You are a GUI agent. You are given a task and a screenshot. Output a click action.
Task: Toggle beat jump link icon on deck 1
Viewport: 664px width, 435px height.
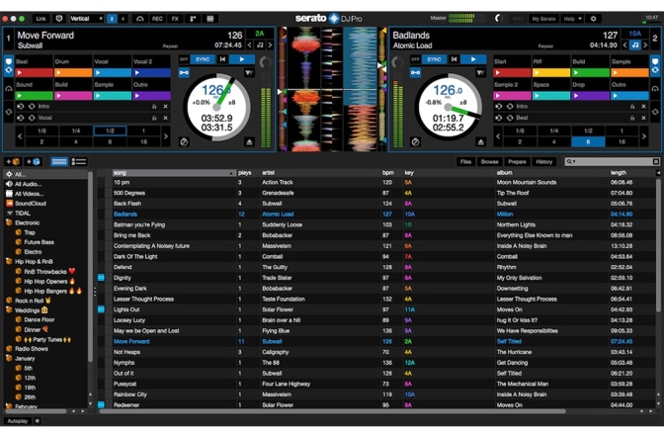pos(184,73)
